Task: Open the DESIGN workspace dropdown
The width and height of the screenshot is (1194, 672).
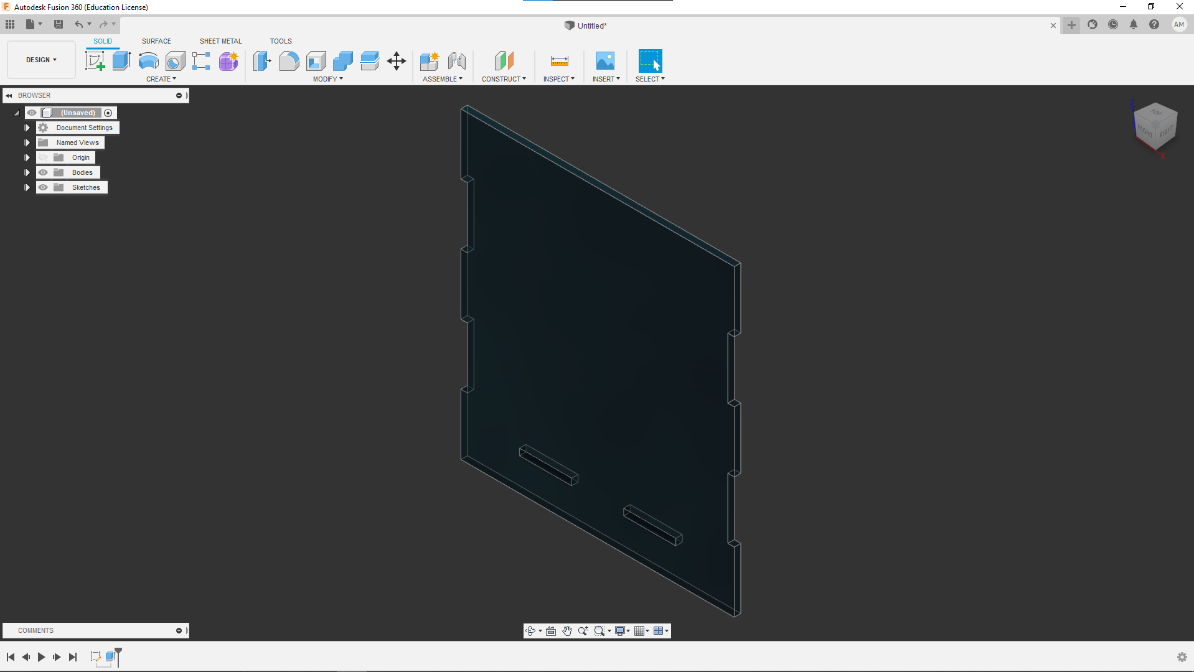Action: click(x=41, y=60)
